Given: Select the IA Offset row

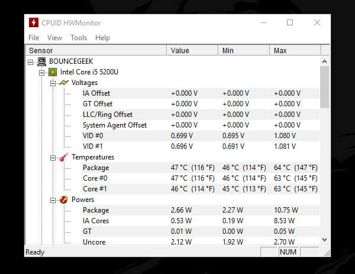Looking at the screenshot, I should coord(201,93).
